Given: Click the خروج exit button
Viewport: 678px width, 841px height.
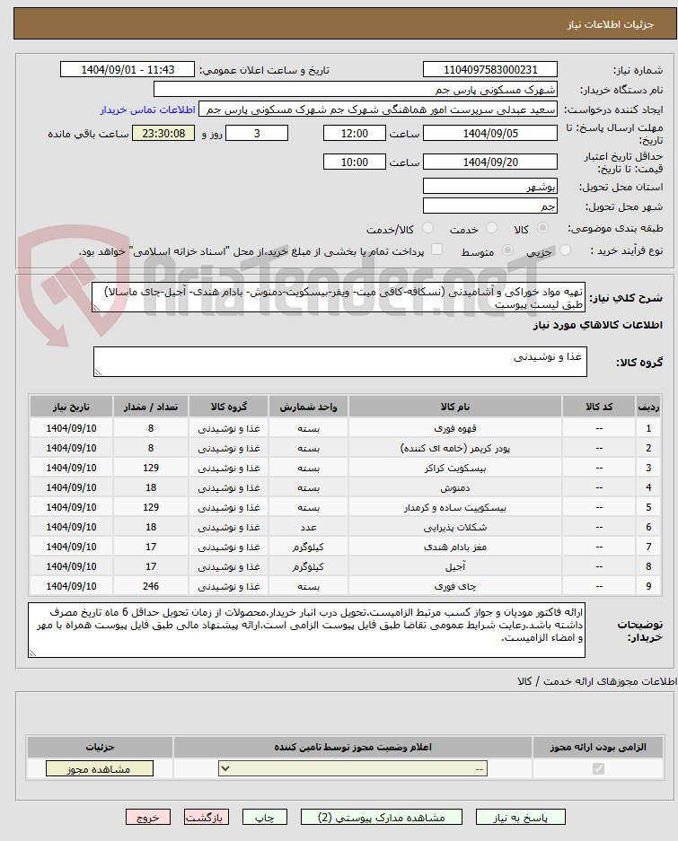Looking at the screenshot, I should pos(148,818).
